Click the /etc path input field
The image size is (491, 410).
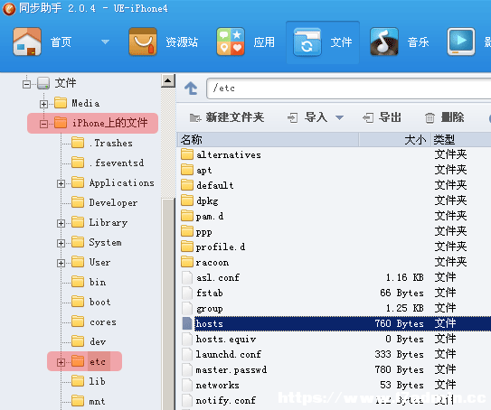point(348,89)
